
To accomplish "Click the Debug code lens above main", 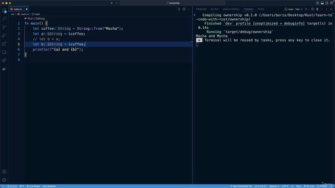I will [40, 19].
